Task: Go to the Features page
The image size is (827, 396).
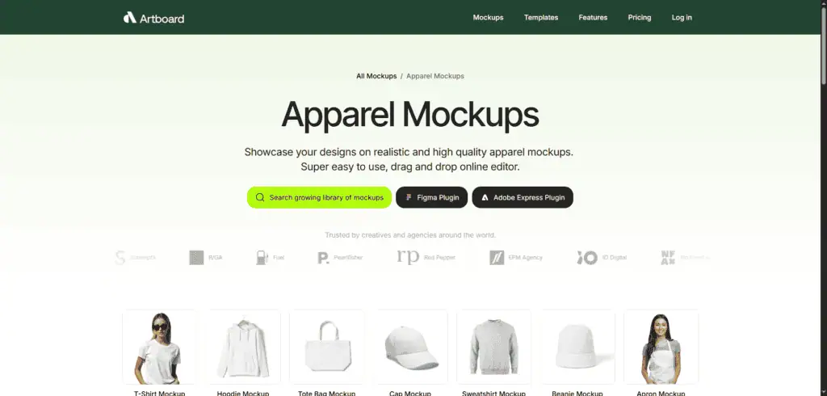Action: tap(593, 18)
